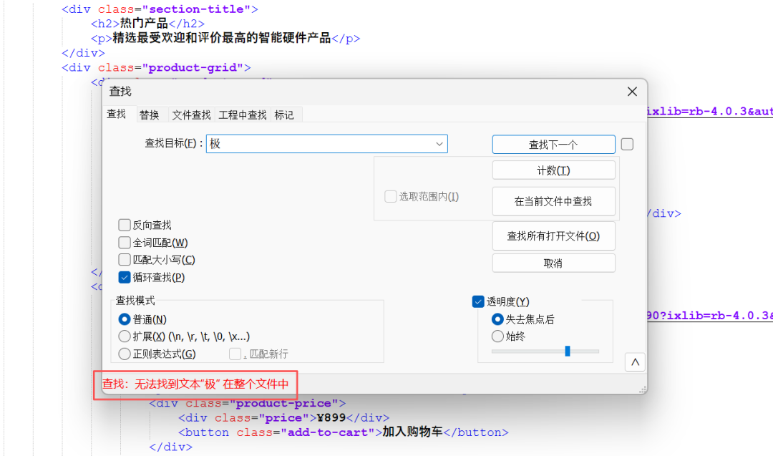The width and height of the screenshot is (773, 456).
Task: Choose 正则表达式 search mode
Action: [125, 354]
